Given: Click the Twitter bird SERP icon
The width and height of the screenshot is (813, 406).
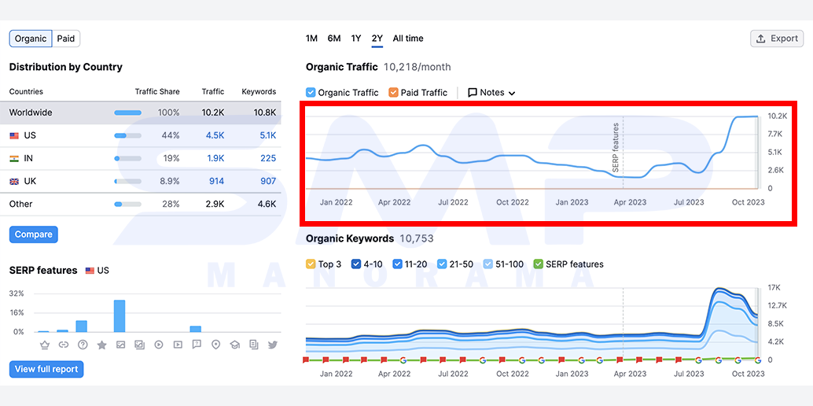Looking at the screenshot, I should point(273,344).
